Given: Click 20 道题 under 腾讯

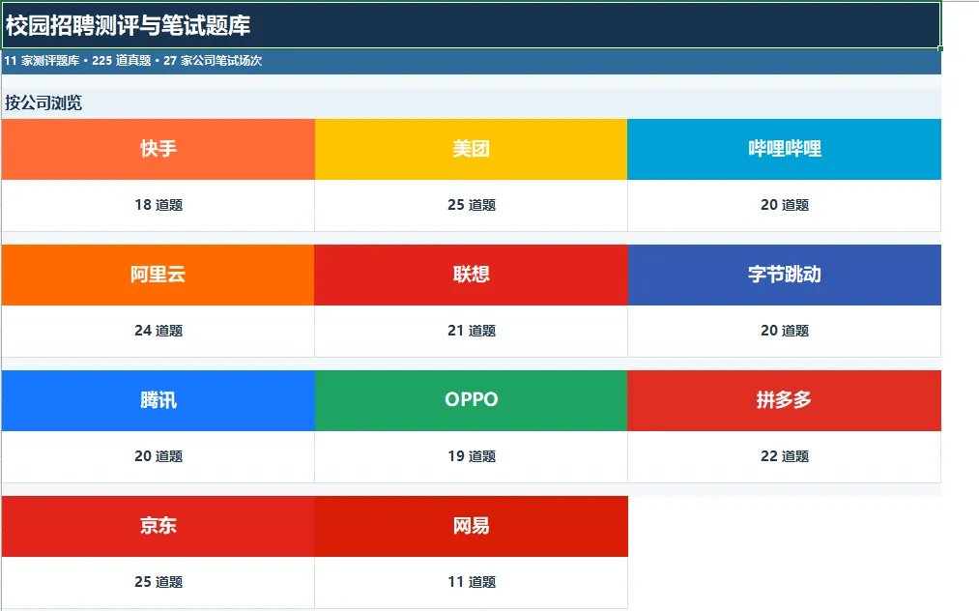Looking at the screenshot, I should coord(158,456).
